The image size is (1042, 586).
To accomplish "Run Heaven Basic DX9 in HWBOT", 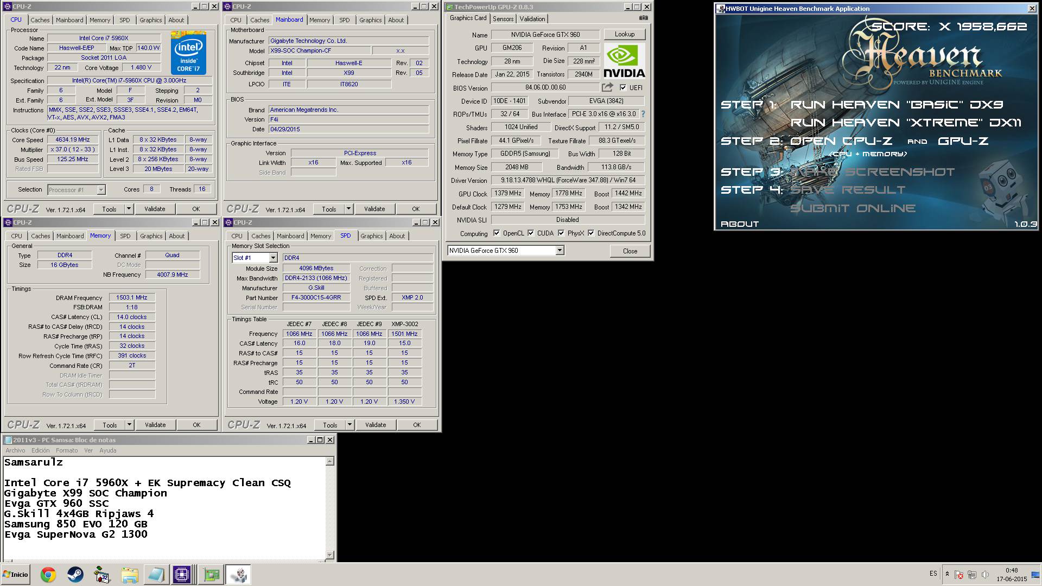I will pyautogui.click(x=897, y=105).
